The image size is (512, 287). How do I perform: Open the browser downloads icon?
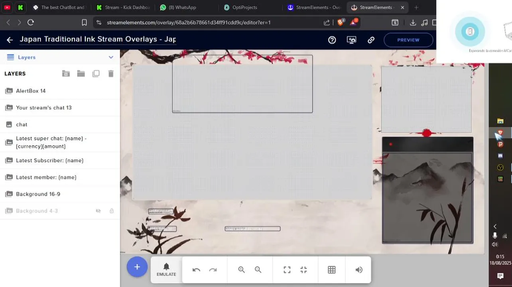pos(413,23)
